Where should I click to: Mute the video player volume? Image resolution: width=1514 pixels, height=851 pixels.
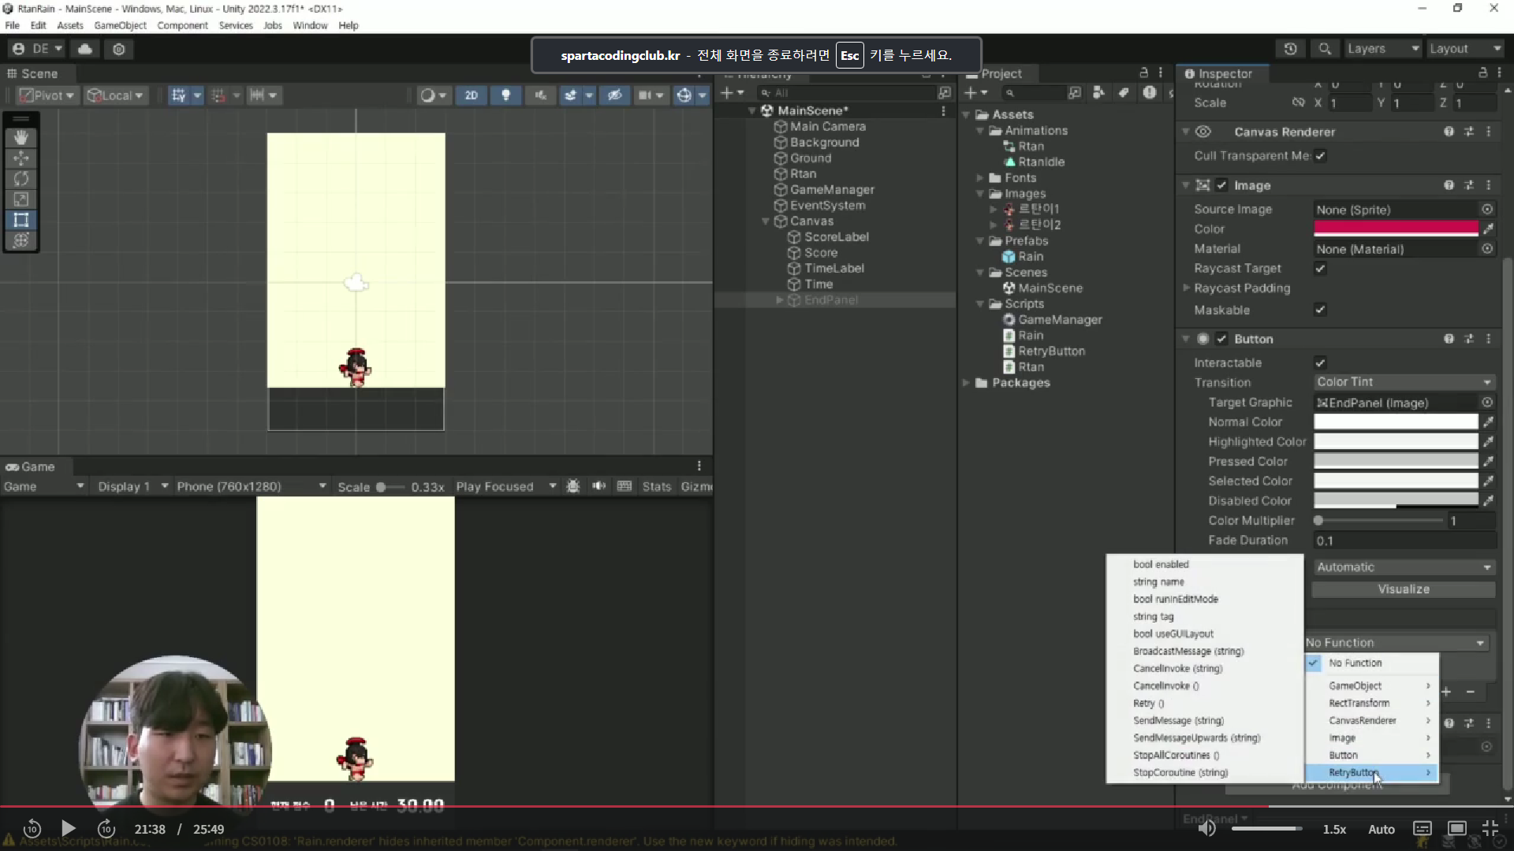(1206, 828)
